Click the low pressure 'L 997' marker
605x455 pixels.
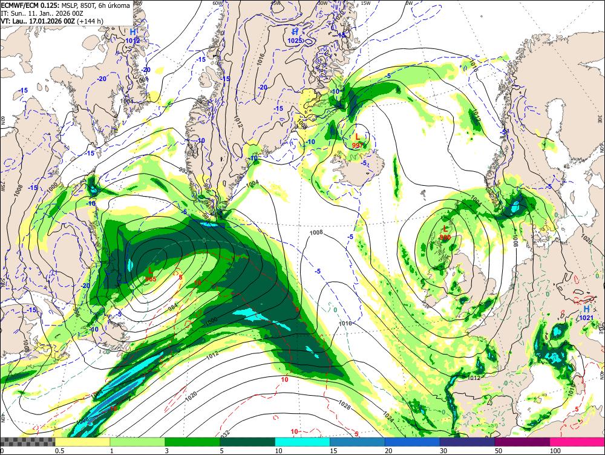(358, 140)
